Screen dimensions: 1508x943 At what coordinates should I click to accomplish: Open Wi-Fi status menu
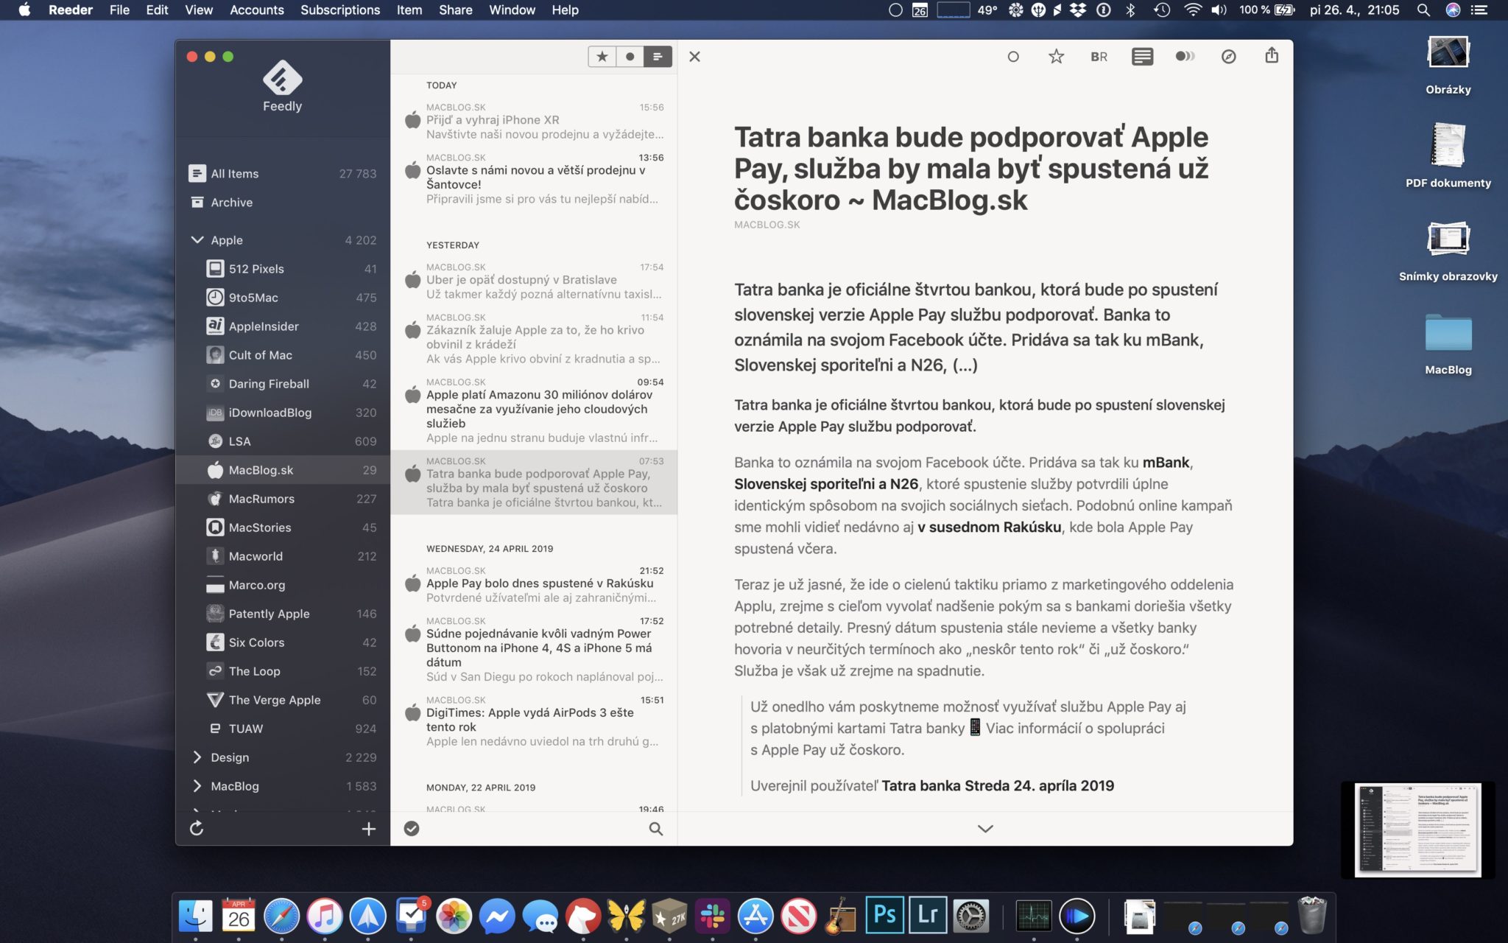[1193, 10]
